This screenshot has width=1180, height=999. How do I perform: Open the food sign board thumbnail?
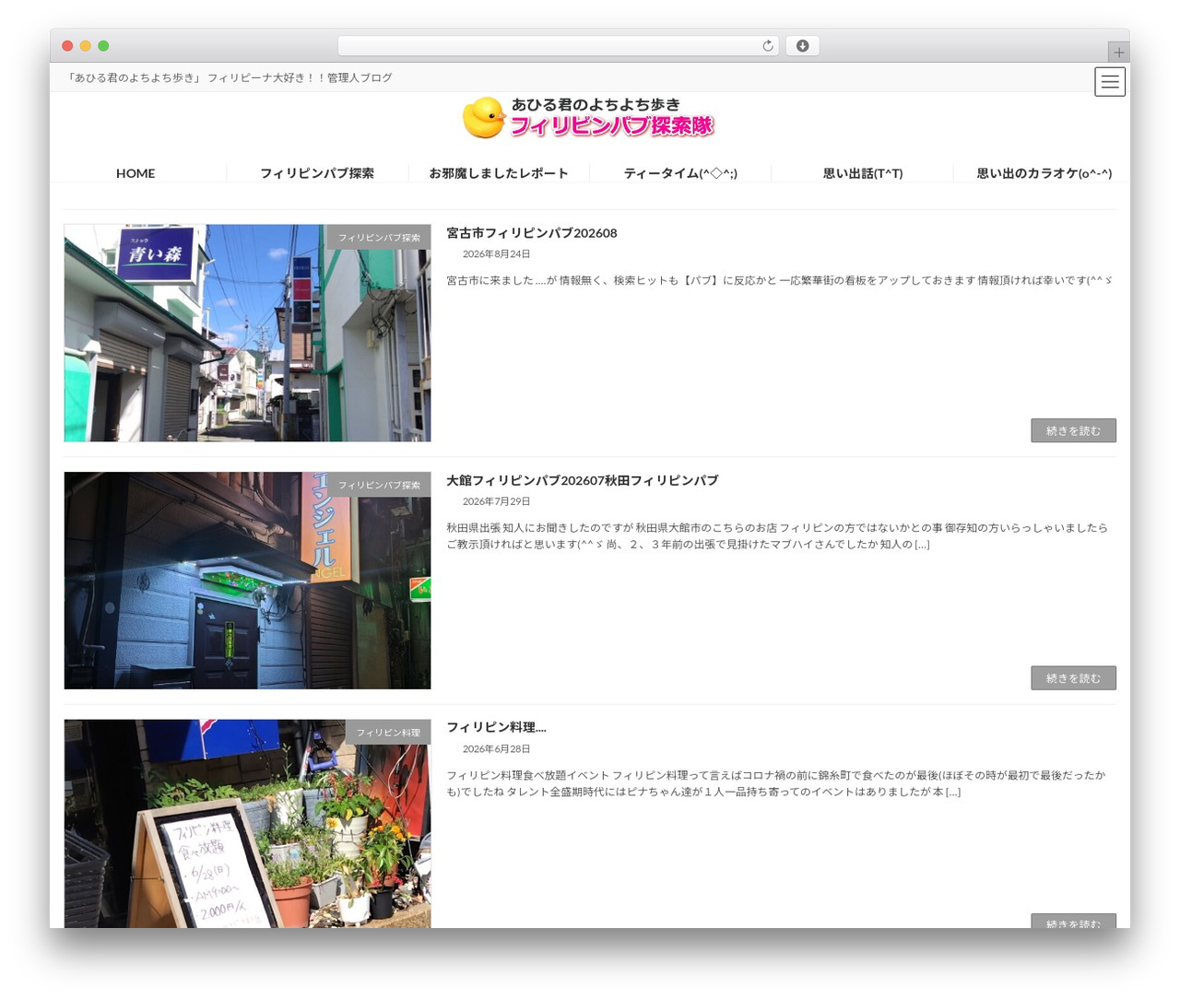pos(247,824)
